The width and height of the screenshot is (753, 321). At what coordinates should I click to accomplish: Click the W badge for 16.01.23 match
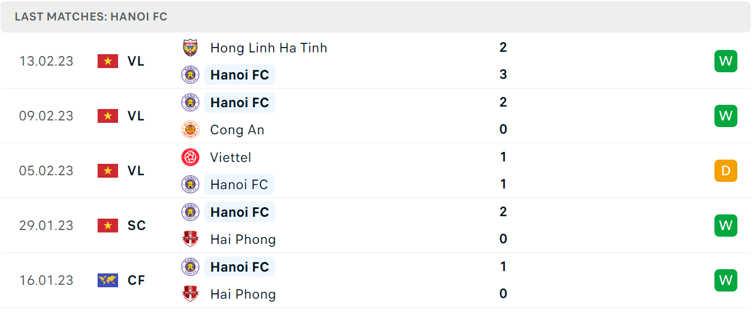[x=726, y=280]
